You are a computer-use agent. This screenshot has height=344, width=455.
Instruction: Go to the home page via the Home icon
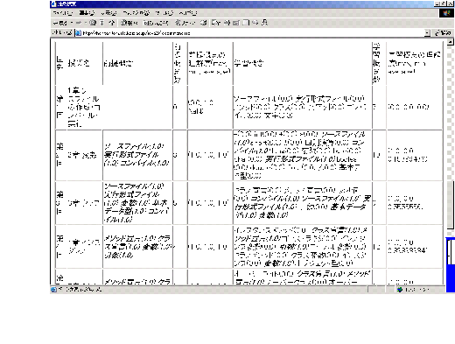[x=112, y=23]
